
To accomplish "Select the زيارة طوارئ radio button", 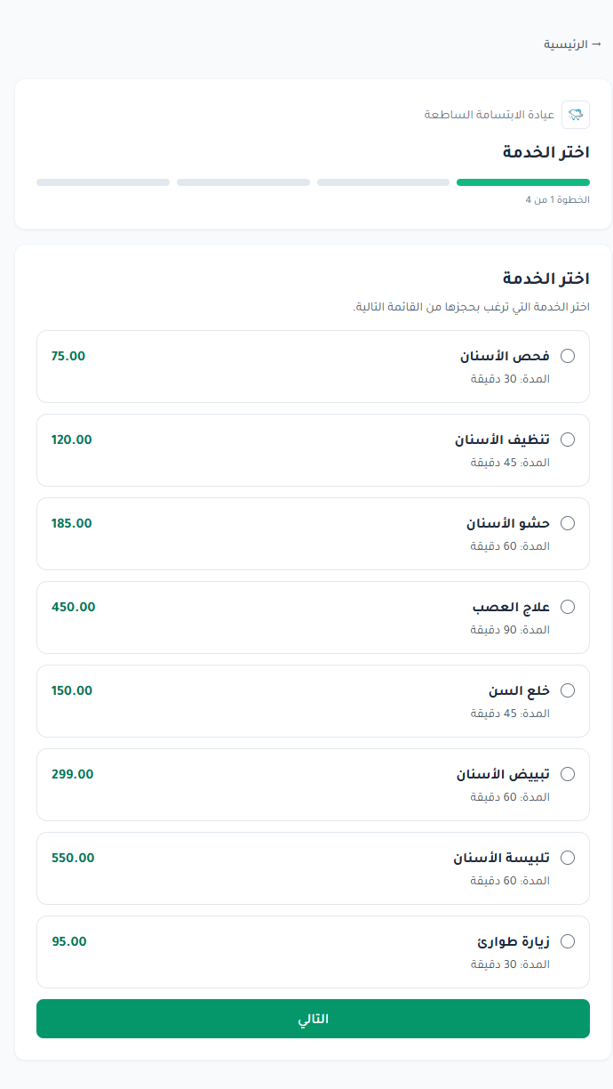I will 568,941.
